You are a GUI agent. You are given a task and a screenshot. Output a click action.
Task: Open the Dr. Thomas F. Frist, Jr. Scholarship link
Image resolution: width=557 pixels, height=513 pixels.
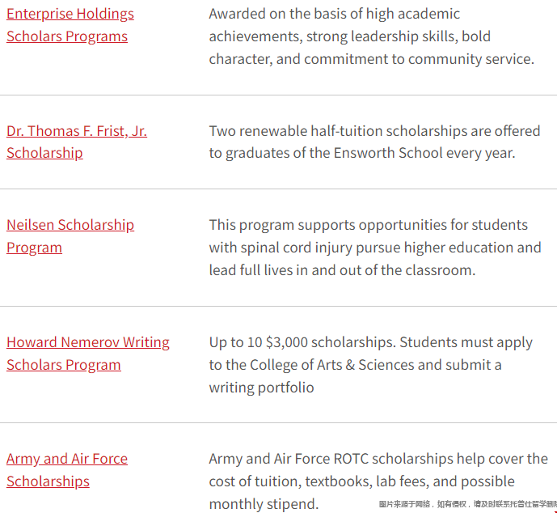coord(77,142)
